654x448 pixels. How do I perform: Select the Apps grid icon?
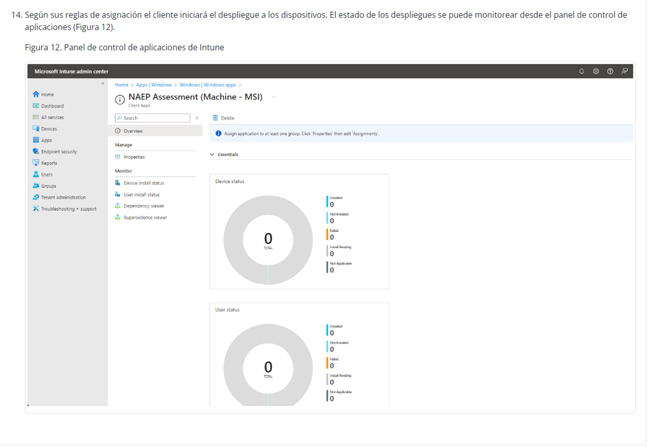[x=36, y=140]
